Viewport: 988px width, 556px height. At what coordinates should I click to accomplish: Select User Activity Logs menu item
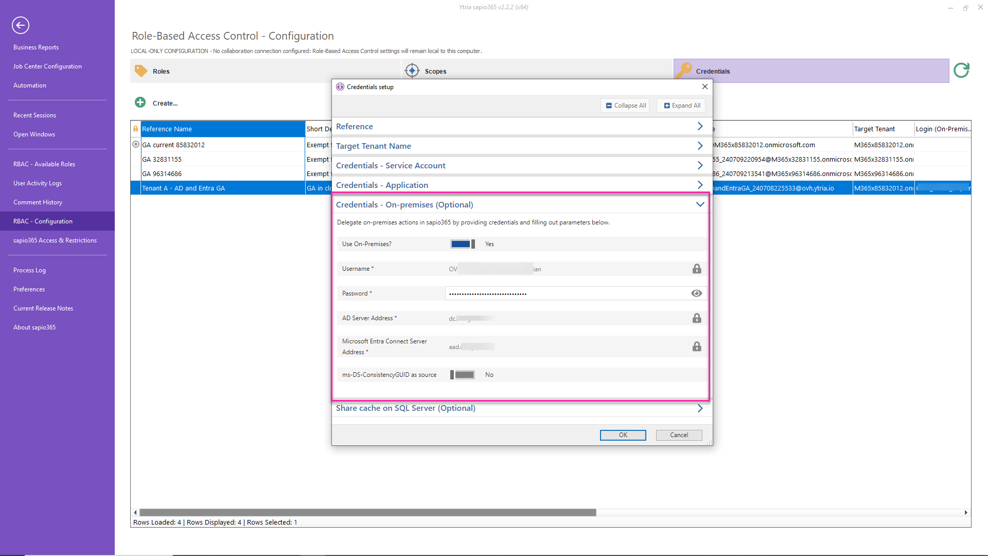[38, 183]
